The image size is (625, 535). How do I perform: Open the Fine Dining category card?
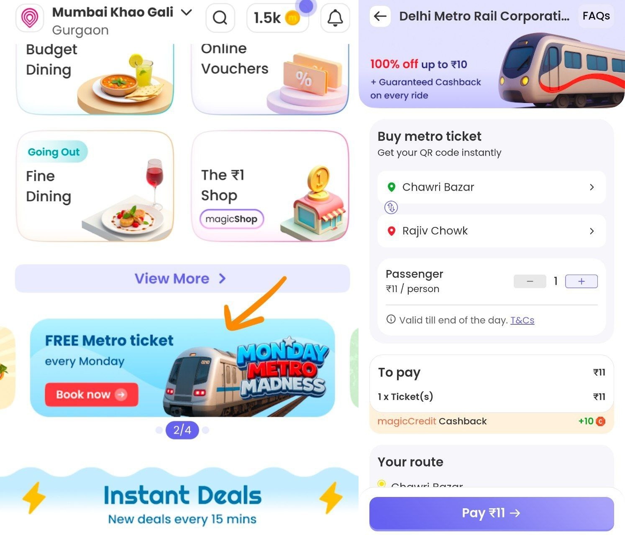95,186
